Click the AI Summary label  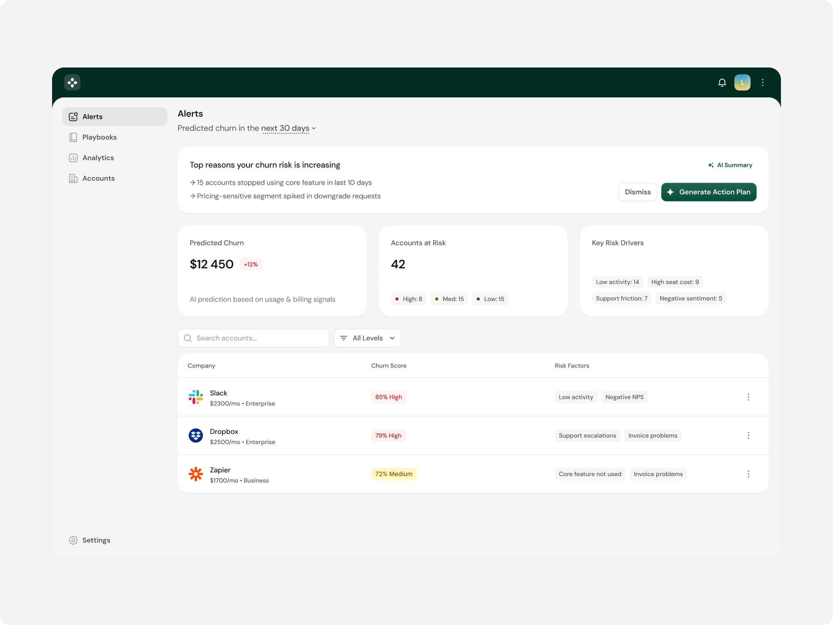[735, 165]
